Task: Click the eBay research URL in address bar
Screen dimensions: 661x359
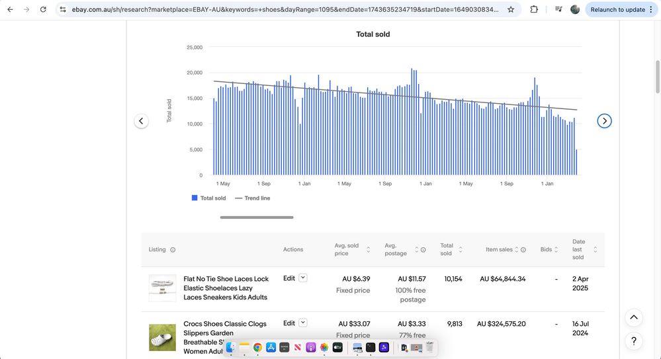Action: click(x=285, y=9)
